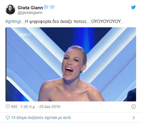The width and height of the screenshot is (141, 123).
Task: Open the #gntmgr hashtag
Action: coord(13,22)
